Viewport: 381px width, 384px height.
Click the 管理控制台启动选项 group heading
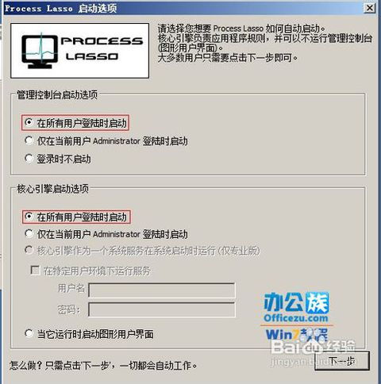point(57,94)
